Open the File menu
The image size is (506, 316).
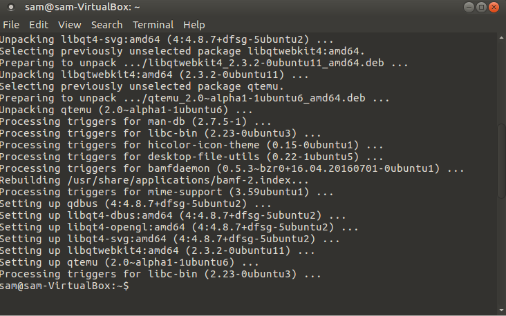click(10, 25)
